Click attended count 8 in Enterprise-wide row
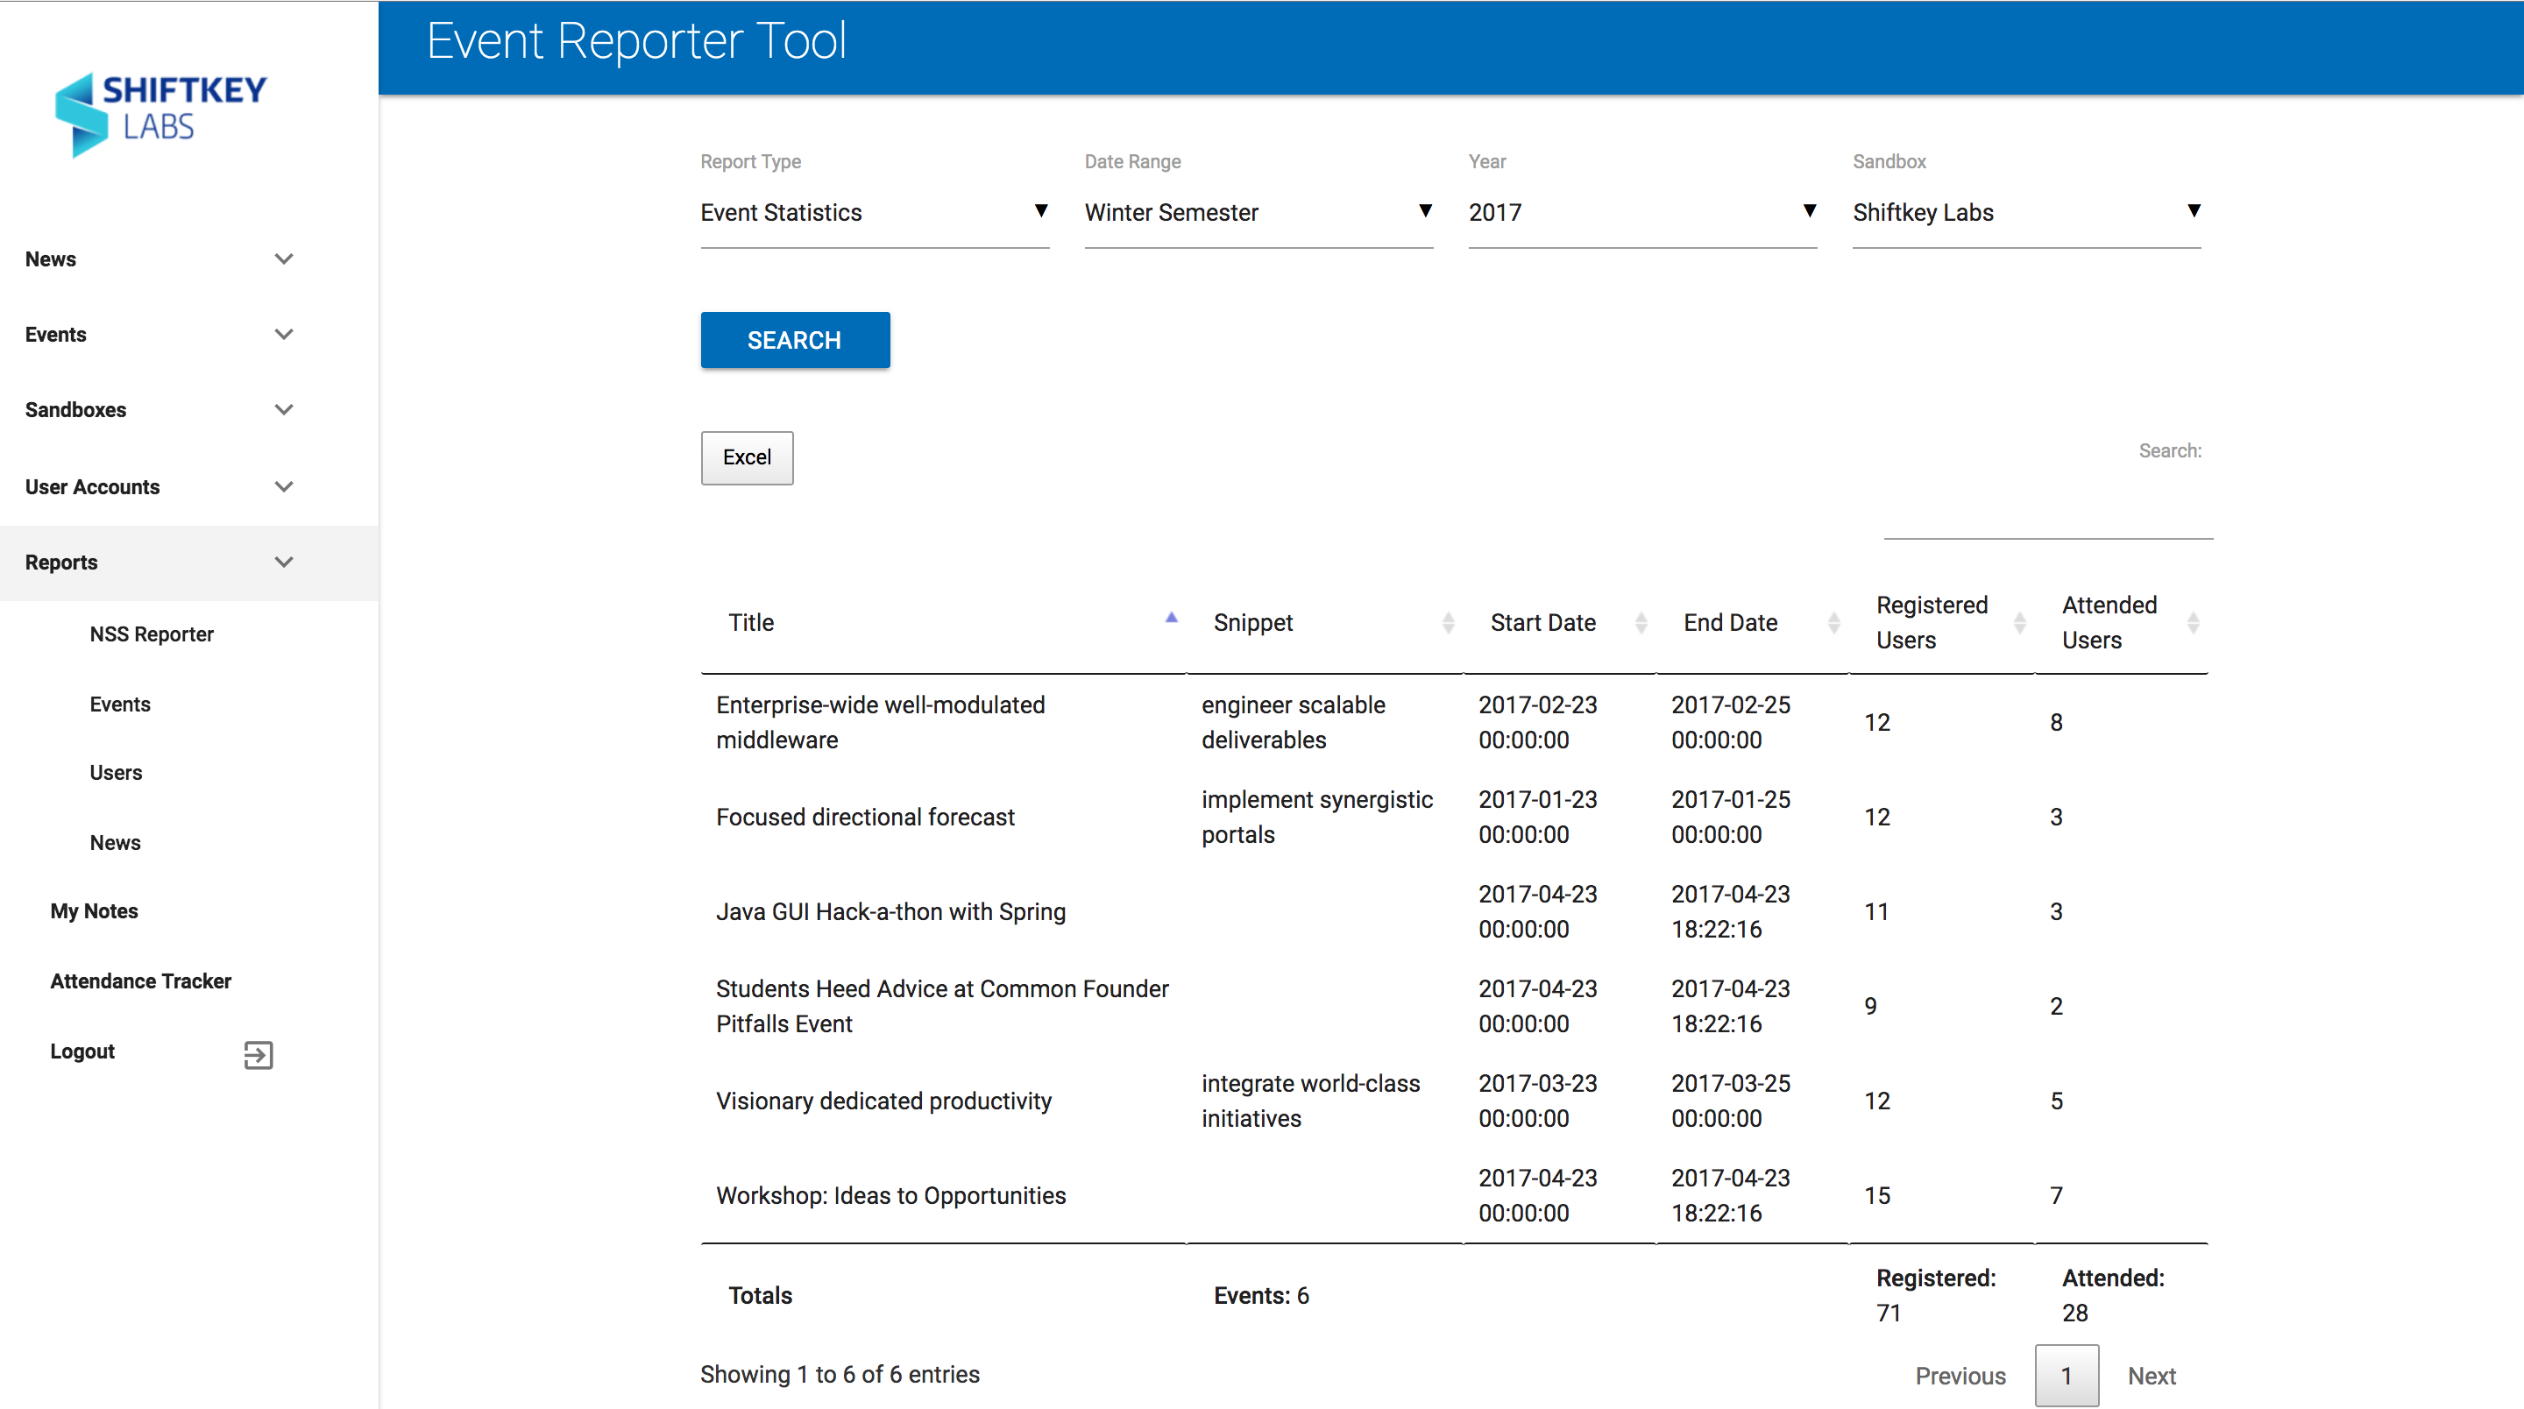 point(2057,722)
